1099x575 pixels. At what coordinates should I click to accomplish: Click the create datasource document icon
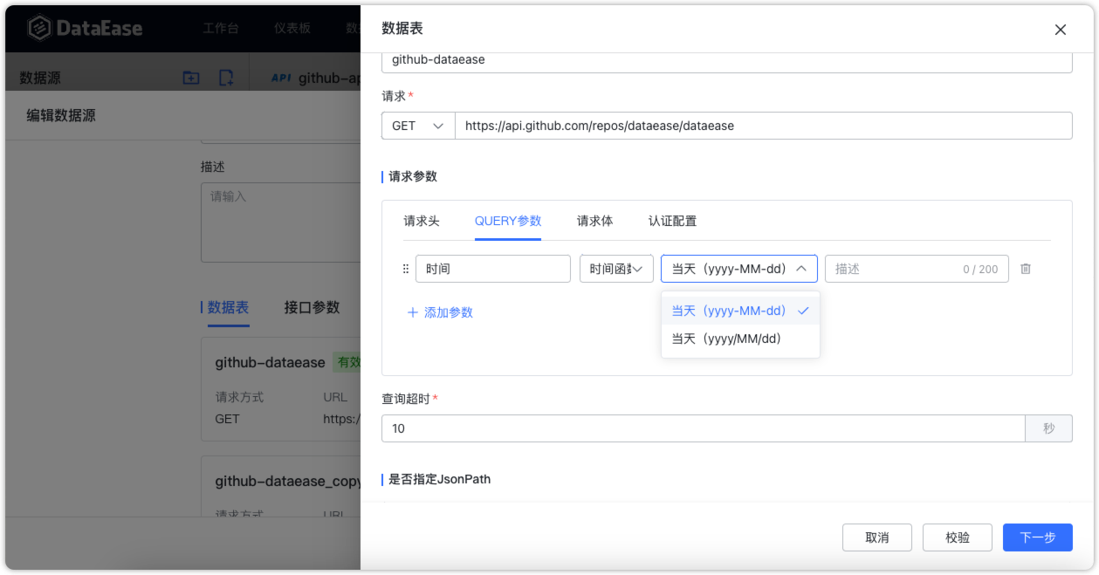[x=225, y=78]
